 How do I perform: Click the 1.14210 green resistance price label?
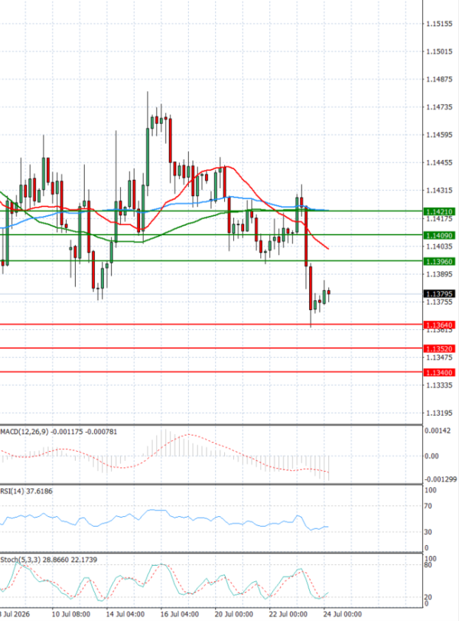(x=439, y=211)
